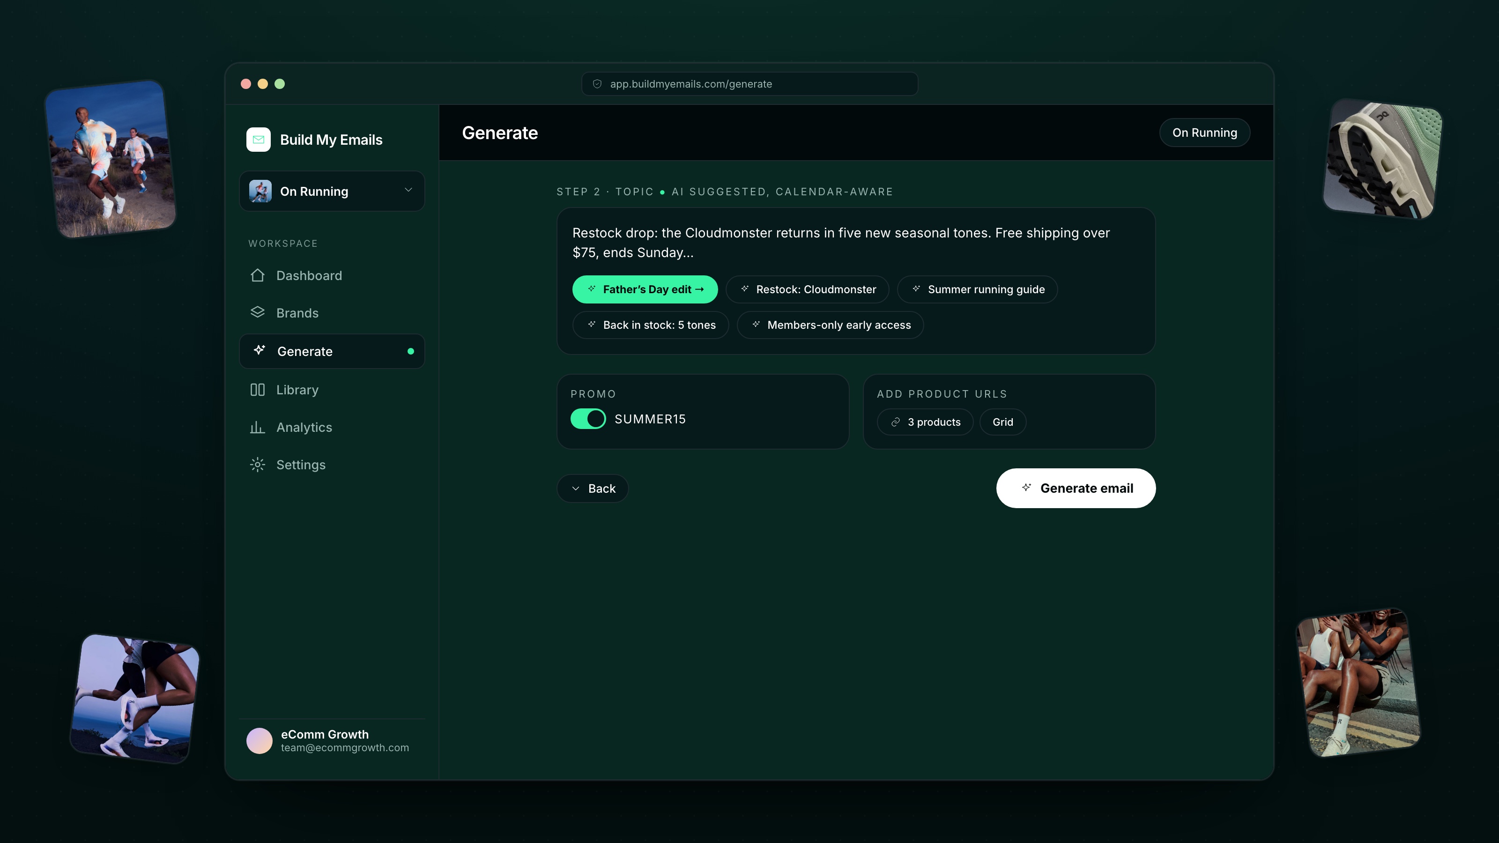Go Back to the previous step
1499x843 pixels.
(593, 488)
